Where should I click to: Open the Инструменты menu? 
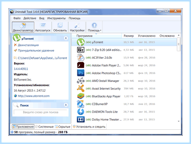coord(56,18)
